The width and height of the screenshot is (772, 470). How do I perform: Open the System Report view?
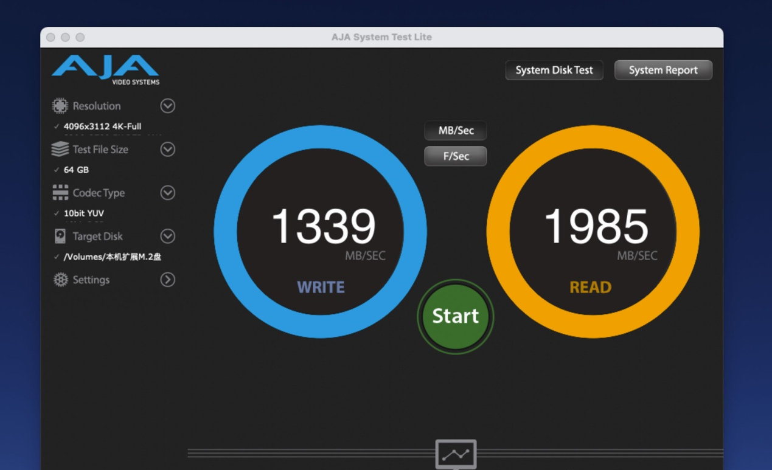(663, 70)
